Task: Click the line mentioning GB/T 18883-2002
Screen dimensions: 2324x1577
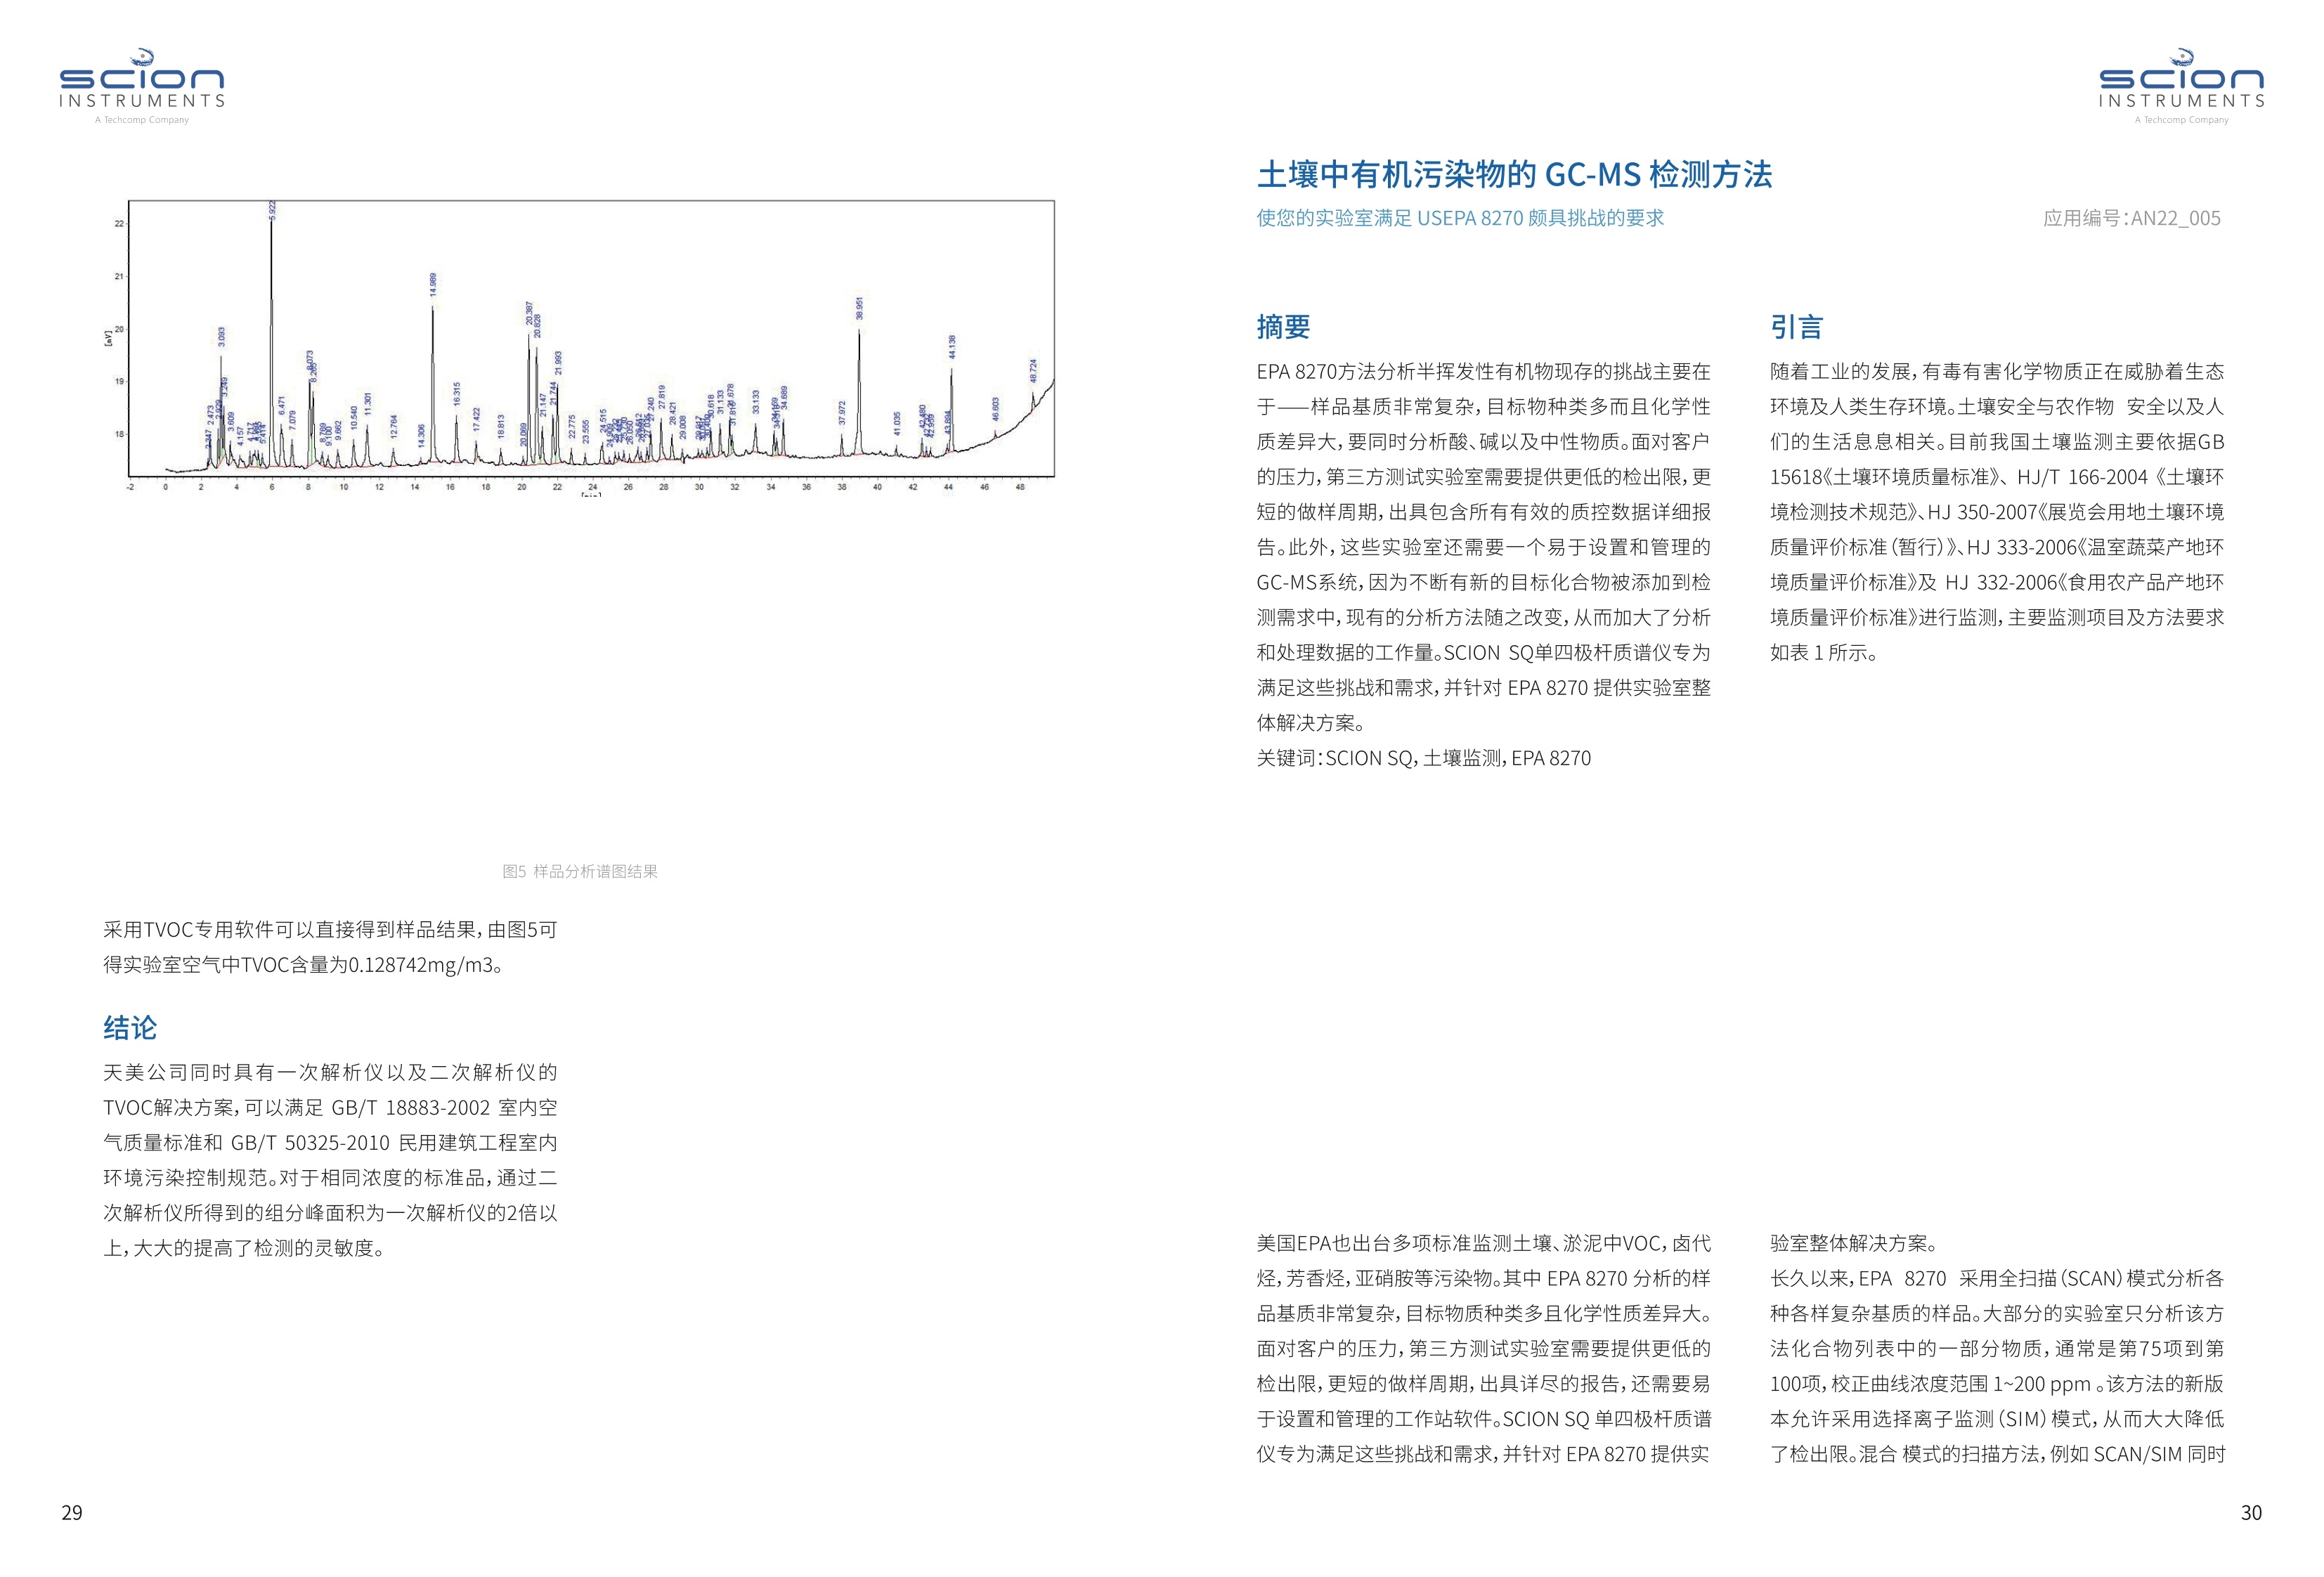Action: [x=330, y=1107]
